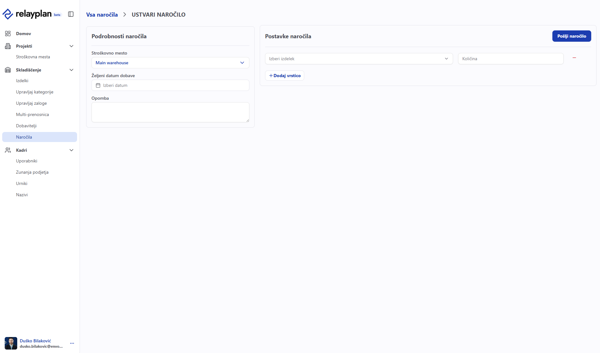Screen dimensions: 600x353
Task: Click the Duško Bilaković user name
Action: pos(35,341)
